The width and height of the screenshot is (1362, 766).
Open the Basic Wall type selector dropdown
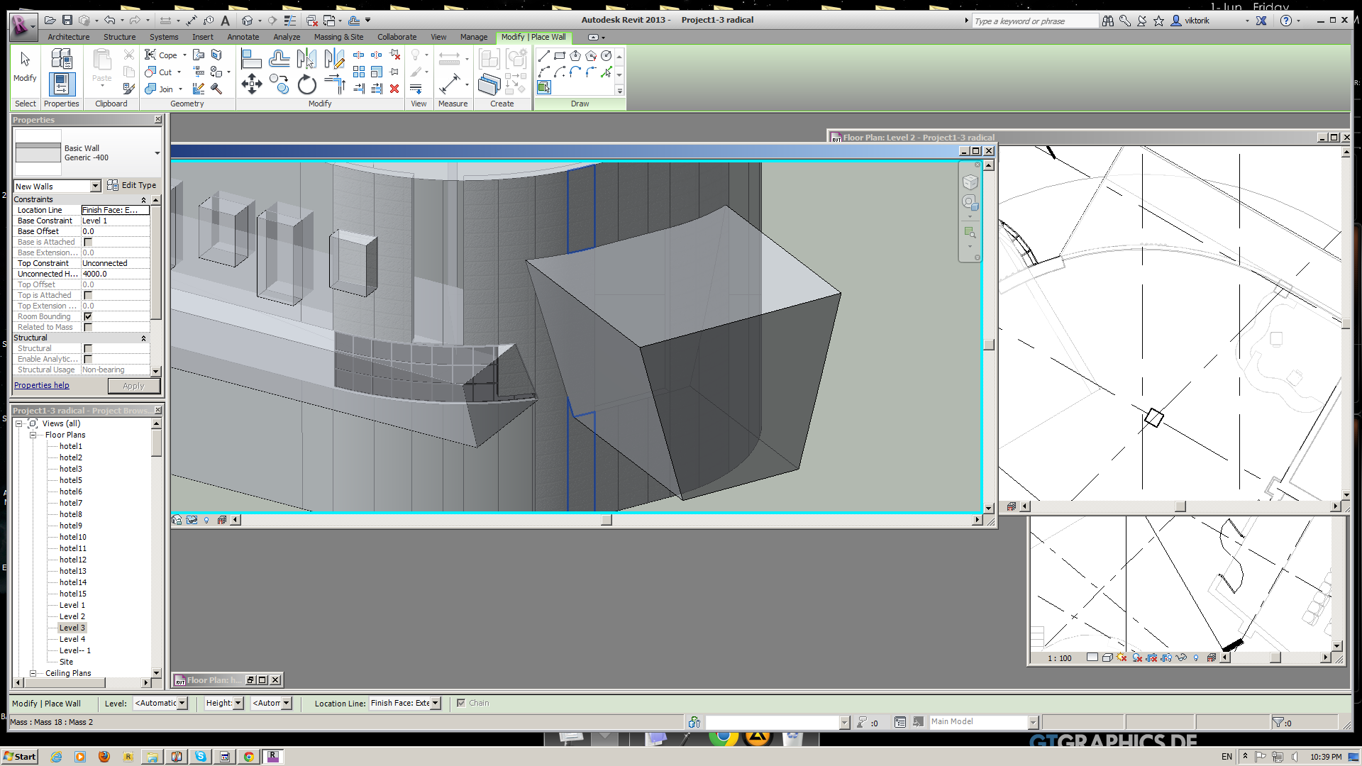[157, 153]
